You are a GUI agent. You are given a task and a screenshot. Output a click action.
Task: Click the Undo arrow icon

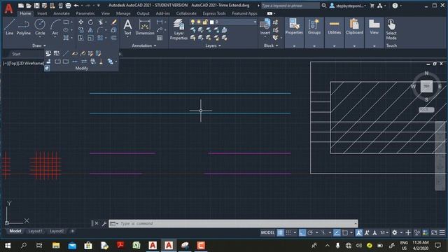coord(76,6)
